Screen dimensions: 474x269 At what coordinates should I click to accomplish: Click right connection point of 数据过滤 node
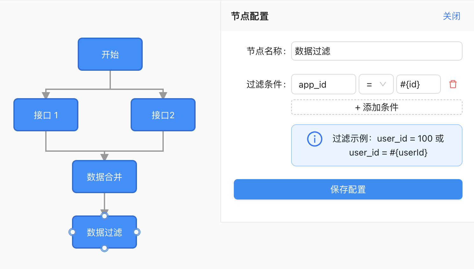137,232
